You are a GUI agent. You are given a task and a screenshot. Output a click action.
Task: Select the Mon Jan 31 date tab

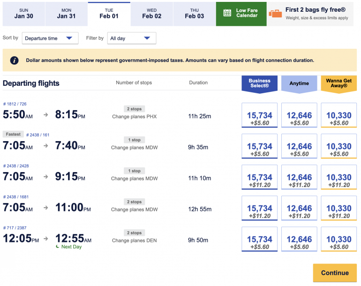67,14
